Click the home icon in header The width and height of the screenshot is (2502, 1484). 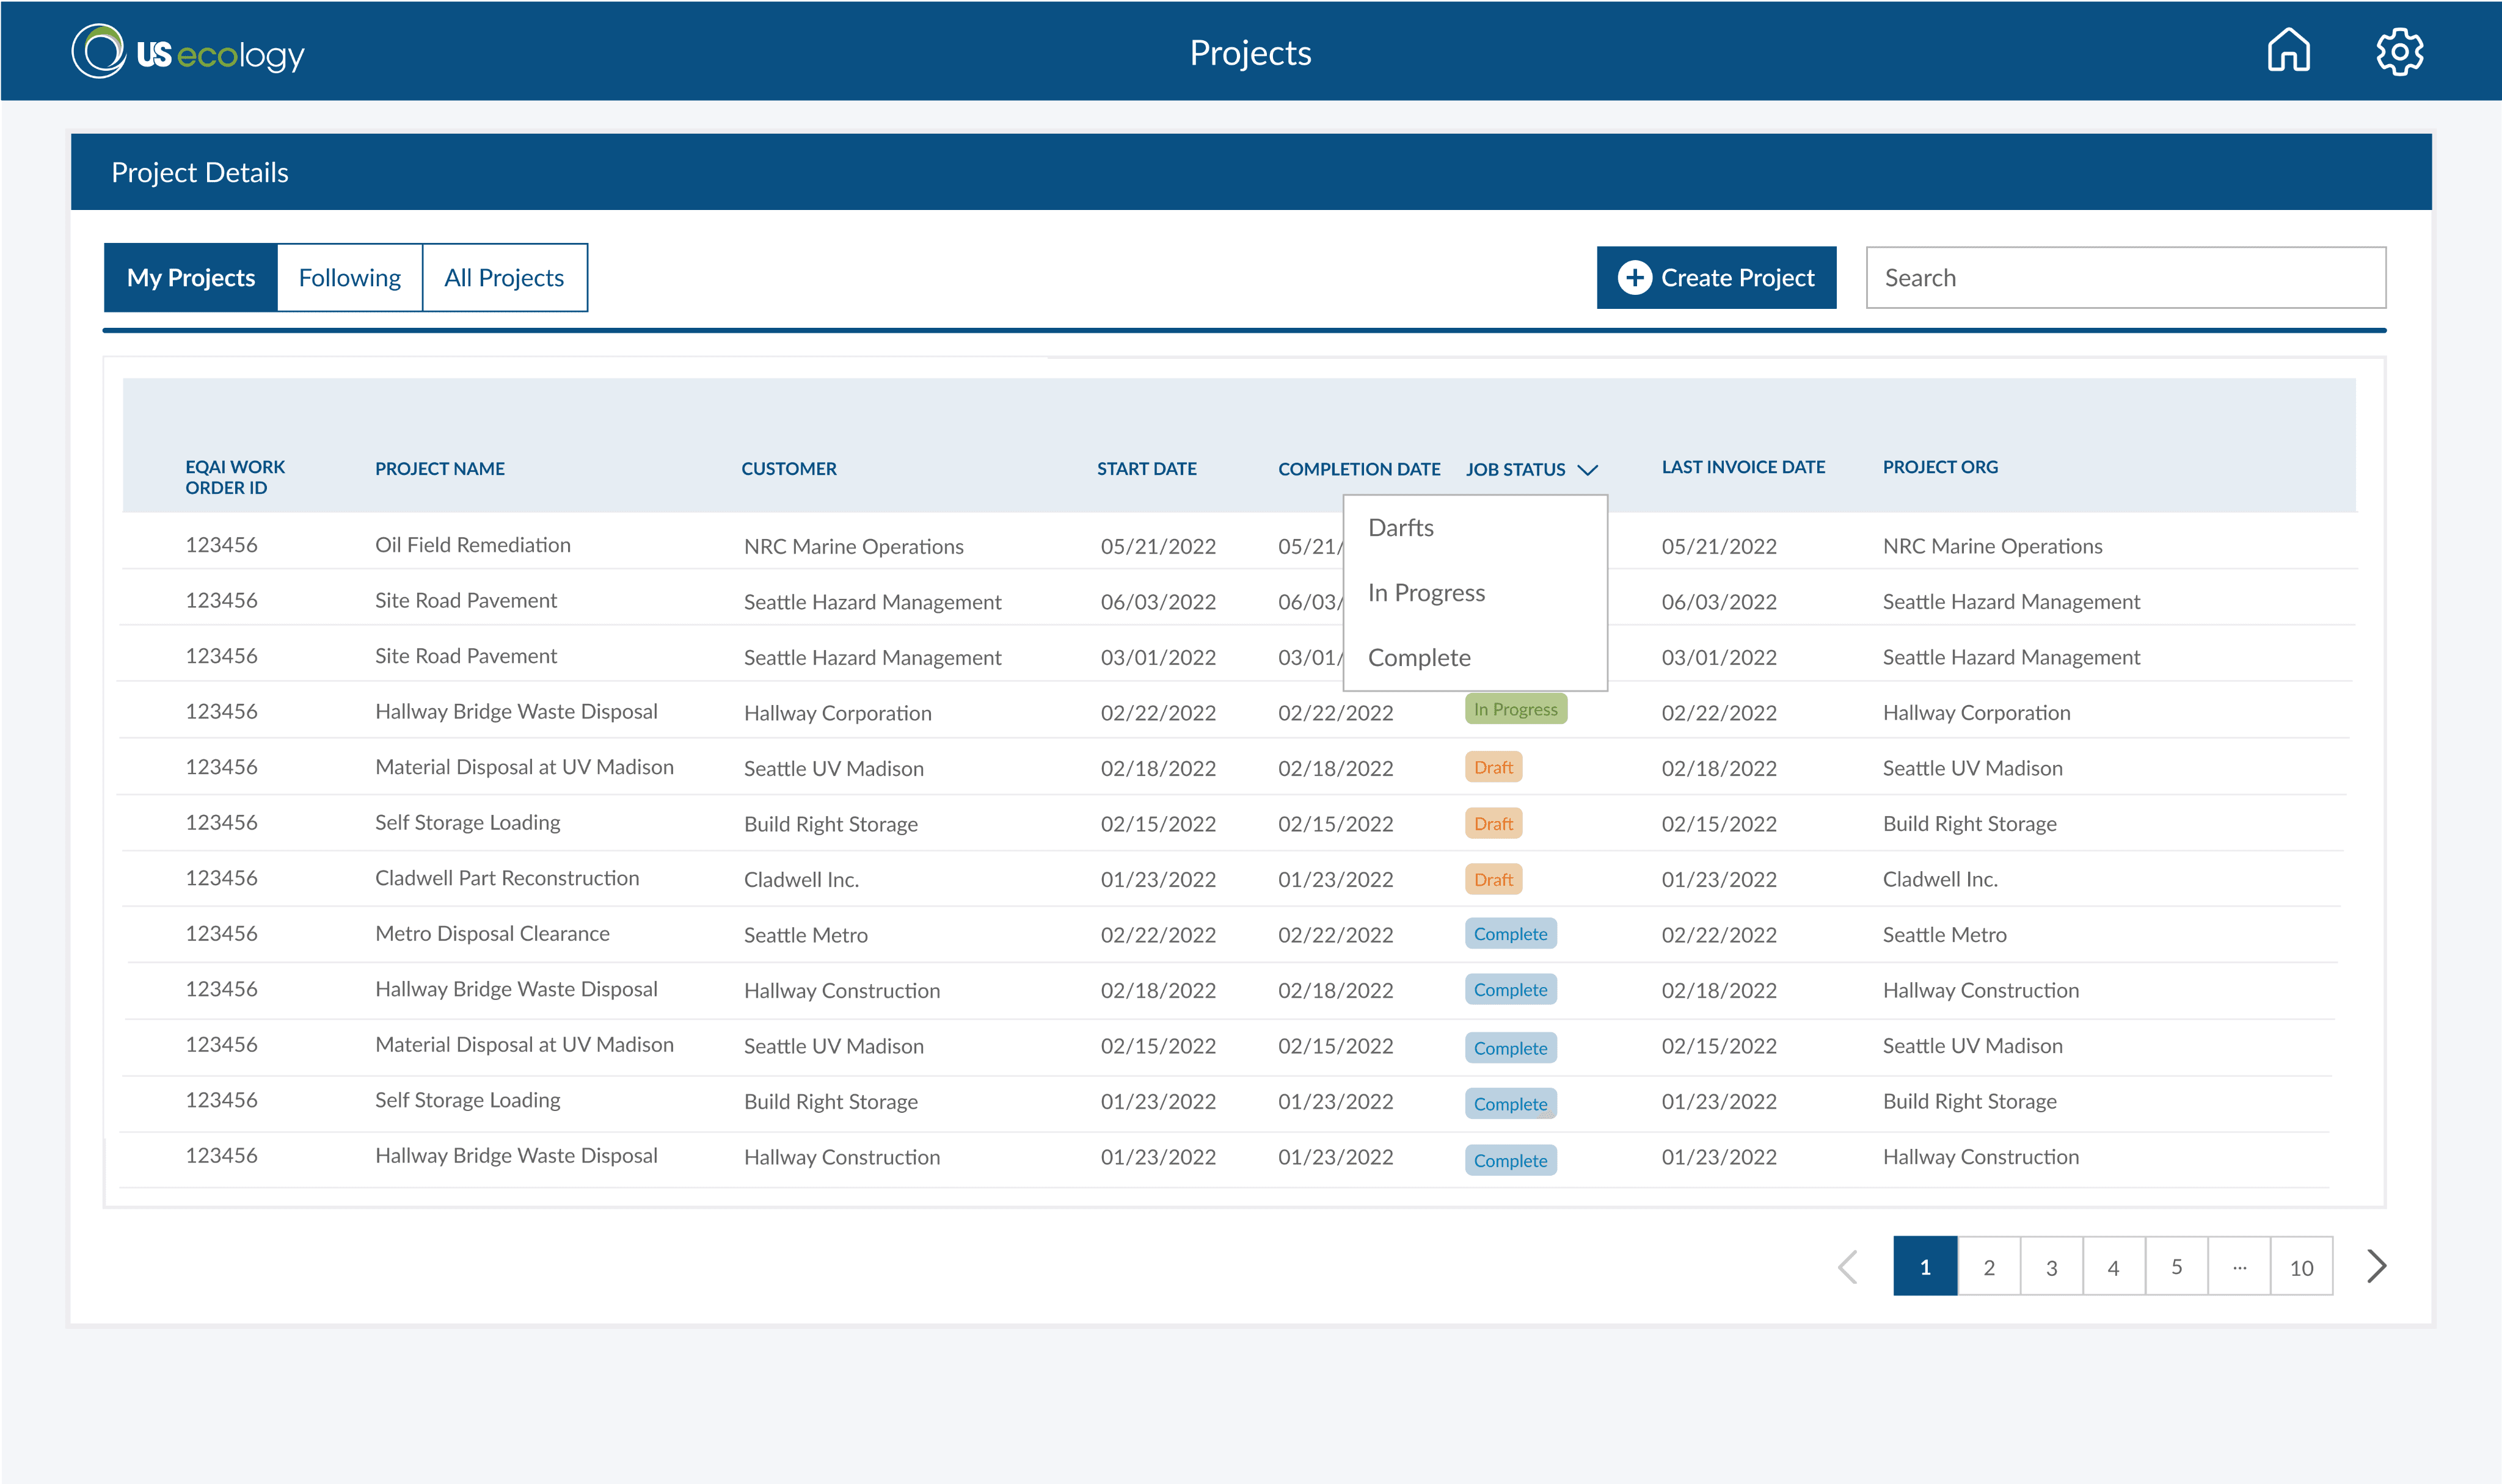coord(2288,50)
